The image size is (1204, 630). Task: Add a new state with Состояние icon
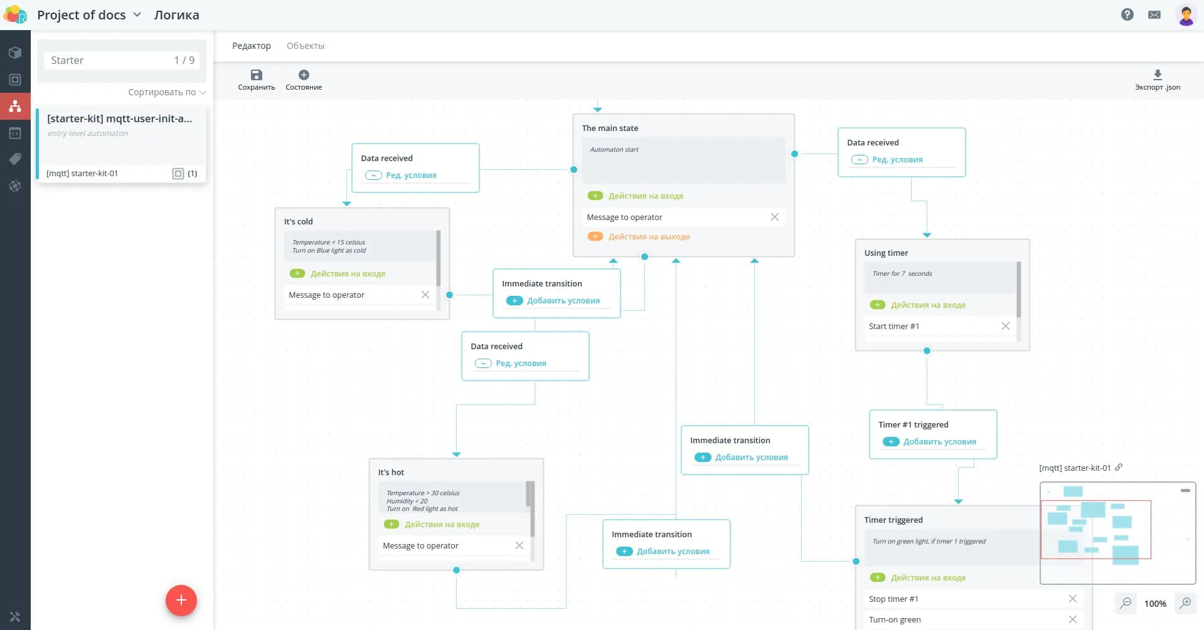304,75
